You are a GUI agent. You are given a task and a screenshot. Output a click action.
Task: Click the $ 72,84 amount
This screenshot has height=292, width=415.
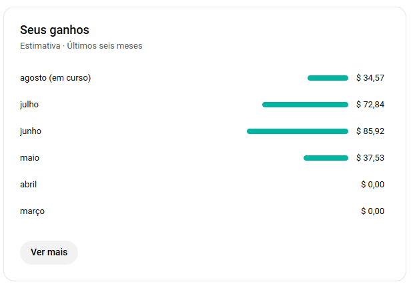[x=370, y=105]
